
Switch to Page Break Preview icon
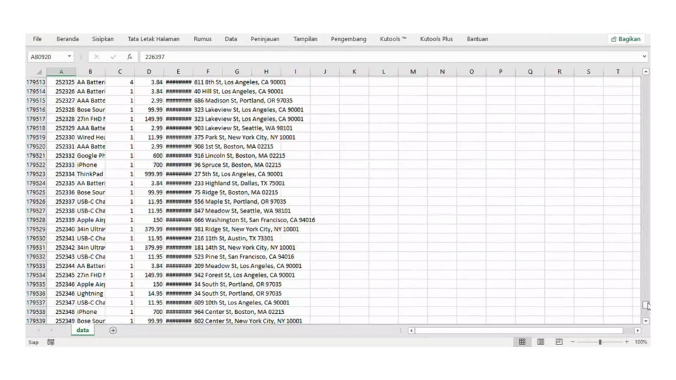pyautogui.click(x=559, y=342)
